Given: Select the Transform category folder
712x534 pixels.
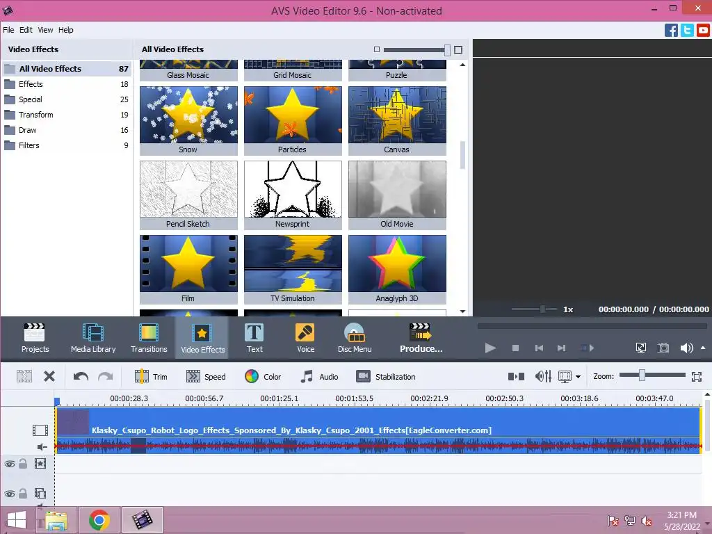Looking at the screenshot, I should point(66,115).
